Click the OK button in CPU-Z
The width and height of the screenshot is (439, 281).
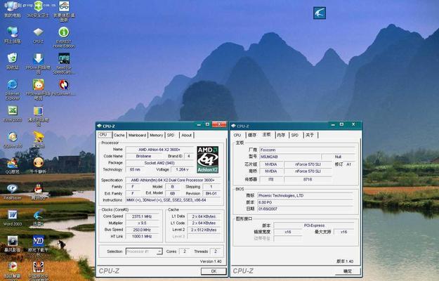214,271
